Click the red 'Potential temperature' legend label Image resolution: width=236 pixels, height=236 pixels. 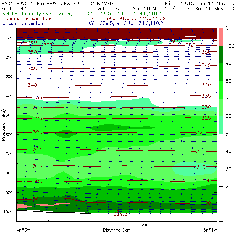point(27,18)
